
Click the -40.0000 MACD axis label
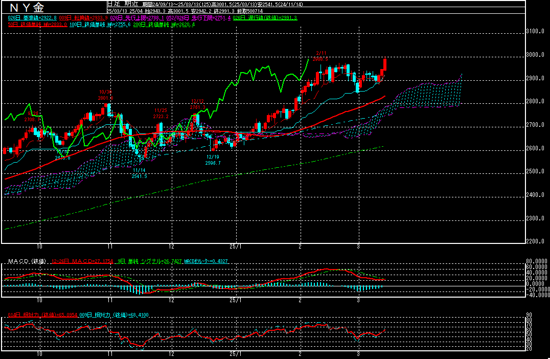coord(537,295)
